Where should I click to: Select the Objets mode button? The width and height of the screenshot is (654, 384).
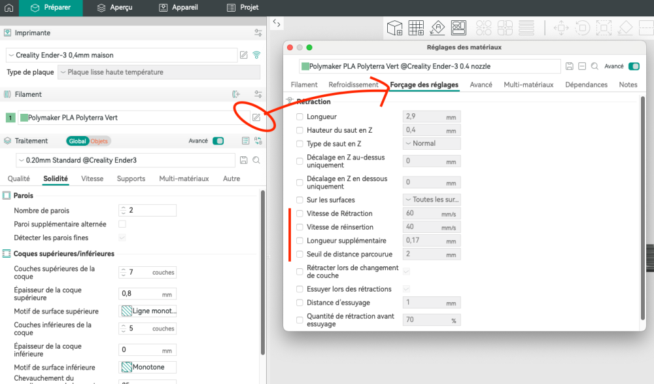pos(99,141)
